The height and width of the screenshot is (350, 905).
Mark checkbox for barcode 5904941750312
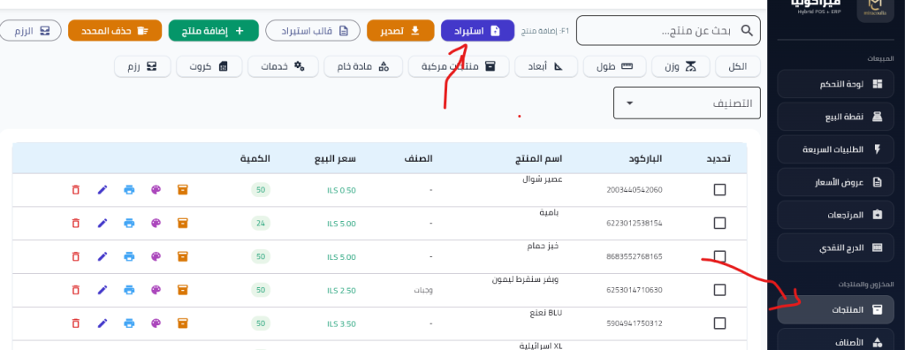(719, 323)
